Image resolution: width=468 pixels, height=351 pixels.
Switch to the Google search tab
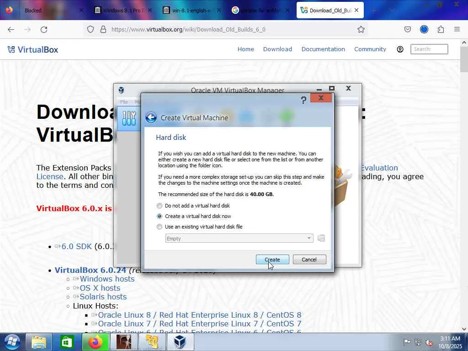(x=260, y=11)
